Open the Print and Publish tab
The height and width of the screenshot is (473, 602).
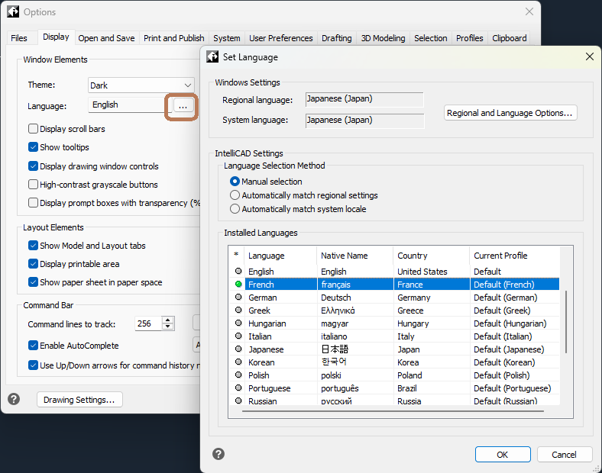coord(174,38)
